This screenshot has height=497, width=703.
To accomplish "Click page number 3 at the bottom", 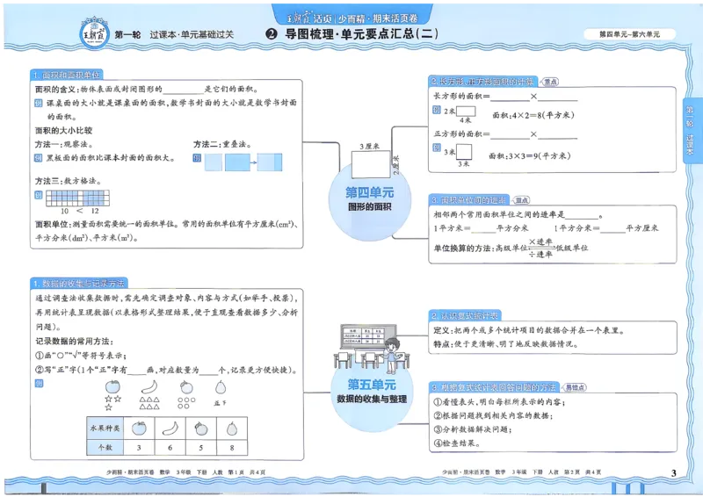I will [x=673, y=472].
